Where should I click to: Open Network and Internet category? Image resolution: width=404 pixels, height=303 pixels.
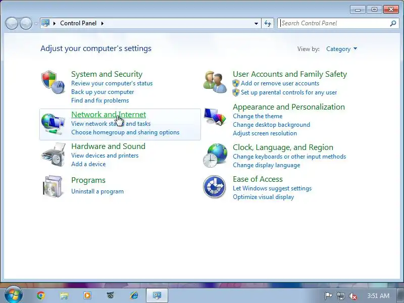(x=109, y=115)
